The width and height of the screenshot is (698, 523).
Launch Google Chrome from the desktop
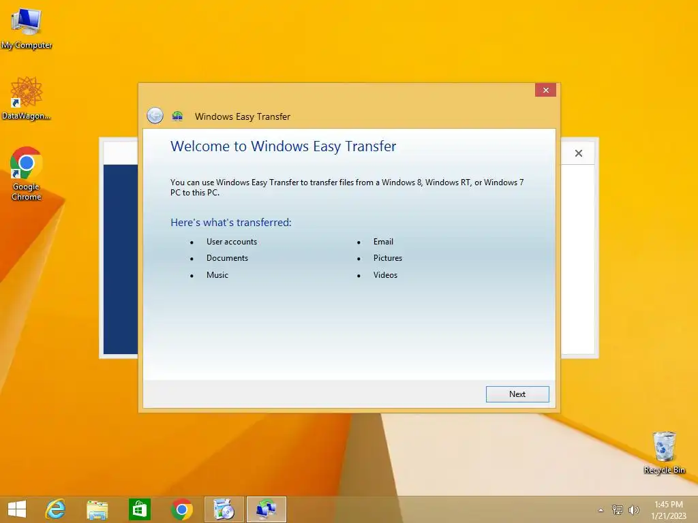(27, 174)
